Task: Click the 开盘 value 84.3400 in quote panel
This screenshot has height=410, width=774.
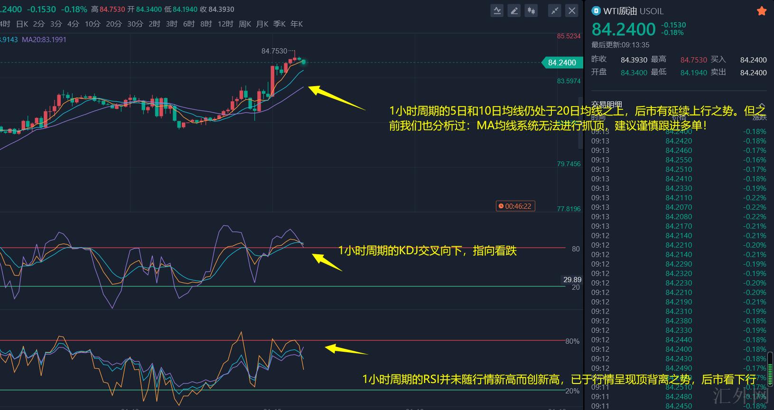Action: (x=634, y=72)
